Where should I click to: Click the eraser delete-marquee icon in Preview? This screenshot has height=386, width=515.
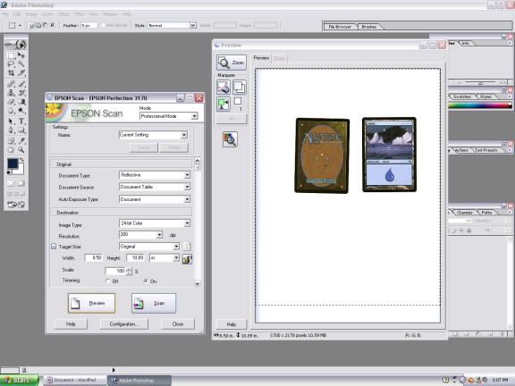224,88
